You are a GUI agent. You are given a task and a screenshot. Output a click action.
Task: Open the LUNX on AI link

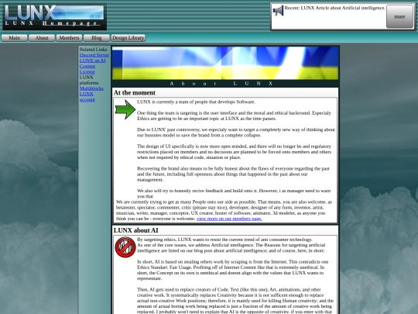point(93,60)
